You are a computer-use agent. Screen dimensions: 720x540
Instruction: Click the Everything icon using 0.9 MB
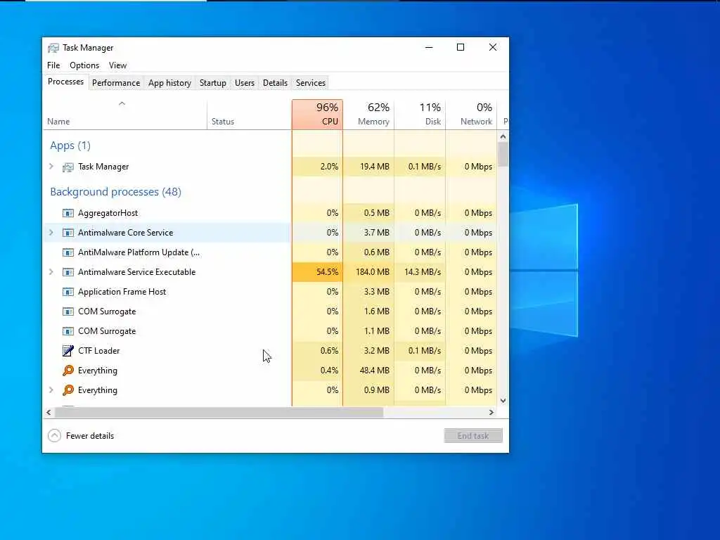[68, 390]
